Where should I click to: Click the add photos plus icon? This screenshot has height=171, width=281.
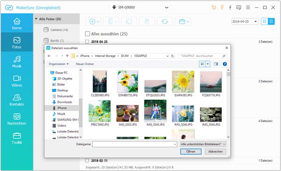pyautogui.click(x=92, y=21)
